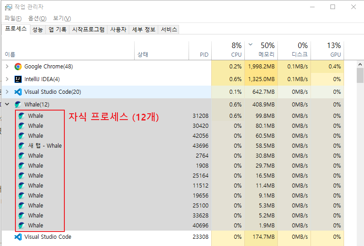
Task: Click the 새 탭 - Whale process icon
Action: pyautogui.click(x=21, y=146)
